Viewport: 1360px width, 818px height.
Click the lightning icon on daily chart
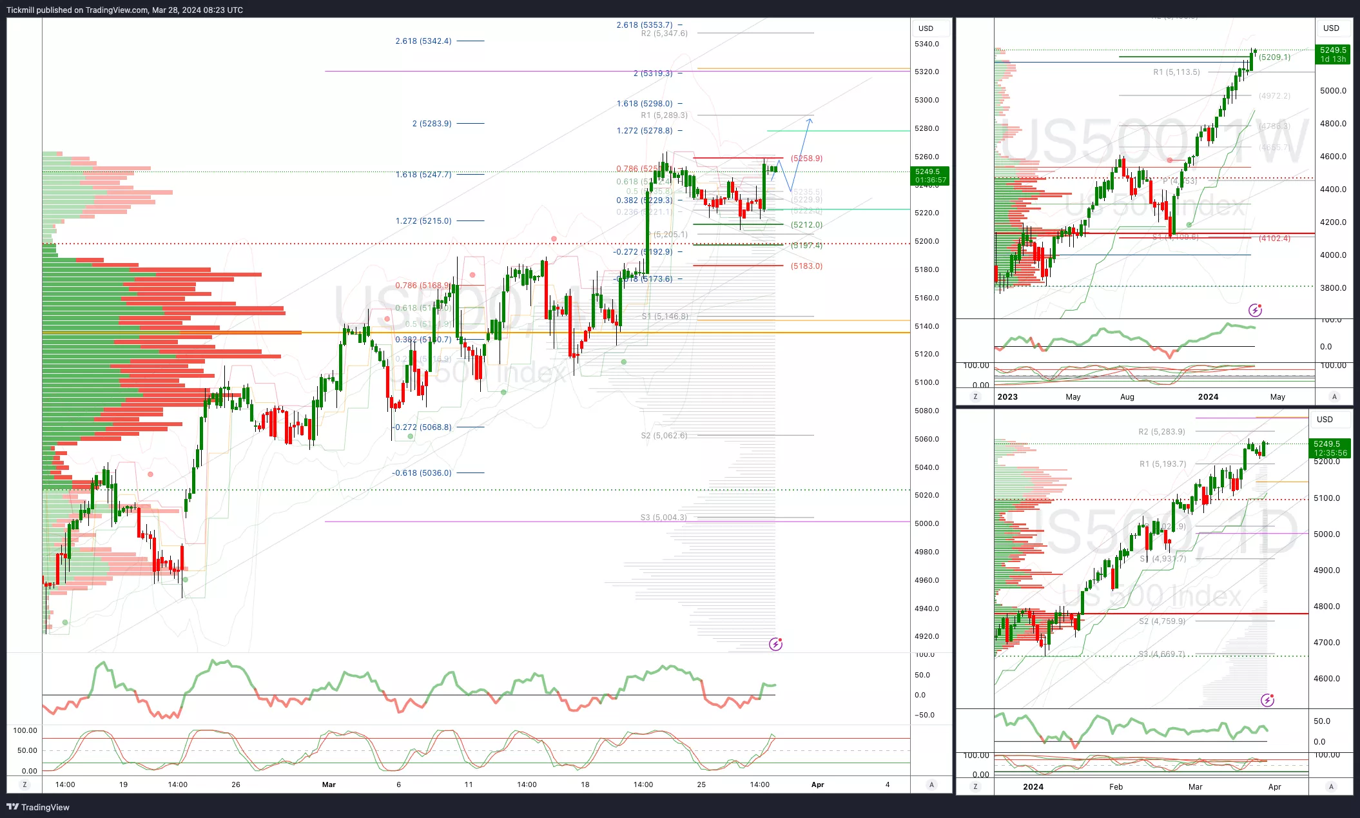click(x=1267, y=700)
